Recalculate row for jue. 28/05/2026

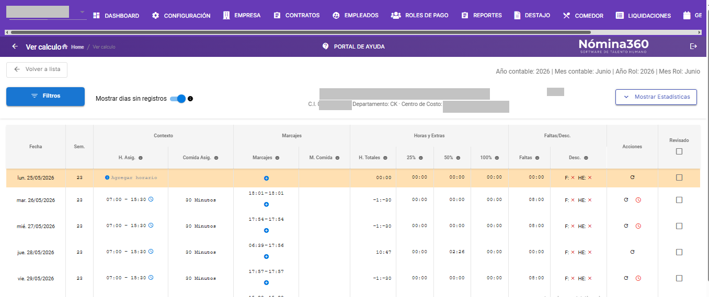(632, 252)
